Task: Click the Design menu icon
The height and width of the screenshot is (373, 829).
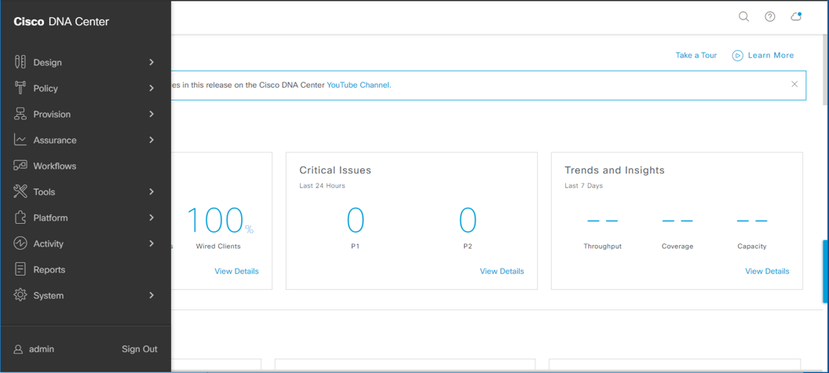Action: 20,62
